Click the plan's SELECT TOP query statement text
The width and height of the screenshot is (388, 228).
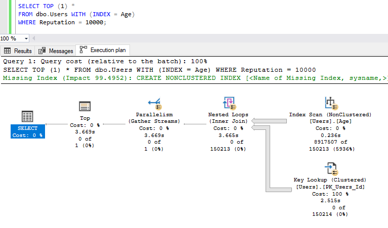159,70
